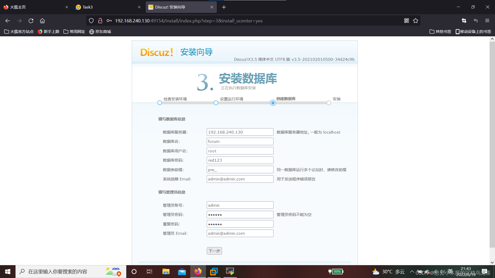Image resolution: width=495 pixels, height=278 pixels.
Task: Click the battery level indicator in system tray
Action: click(x=335, y=271)
